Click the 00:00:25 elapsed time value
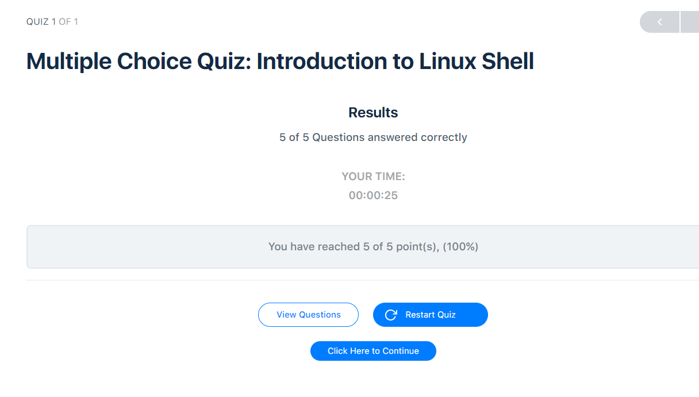Screen dimensions: 699x397 coord(373,196)
